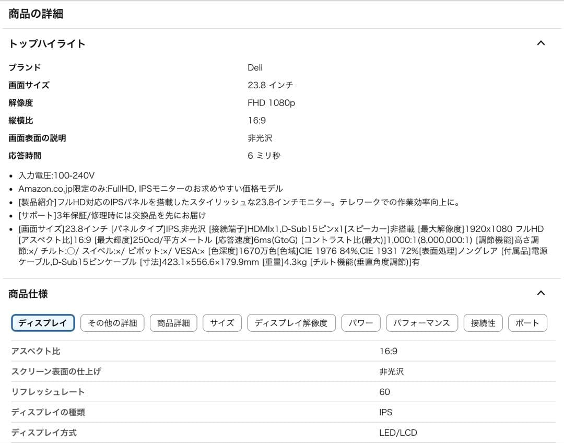564x443 pixels.
Task: Open the ポート specification chip
Action: tap(527, 323)
